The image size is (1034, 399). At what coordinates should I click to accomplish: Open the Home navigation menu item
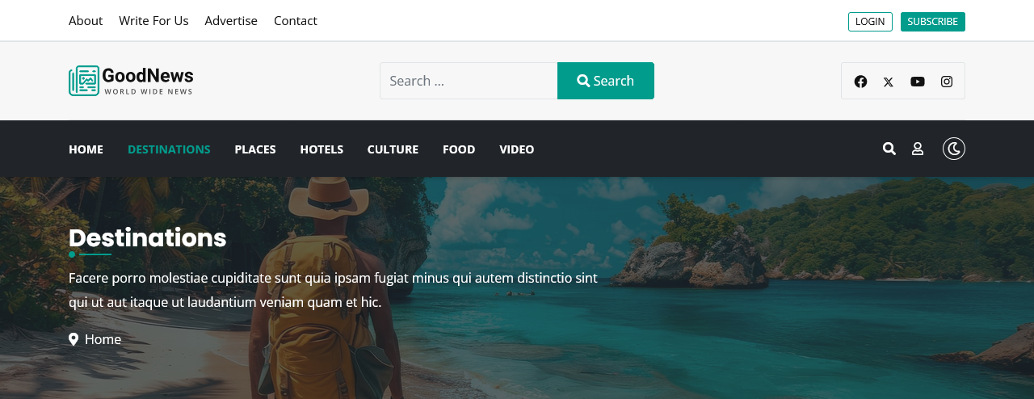pyautogui.click(x=86, y=149)
